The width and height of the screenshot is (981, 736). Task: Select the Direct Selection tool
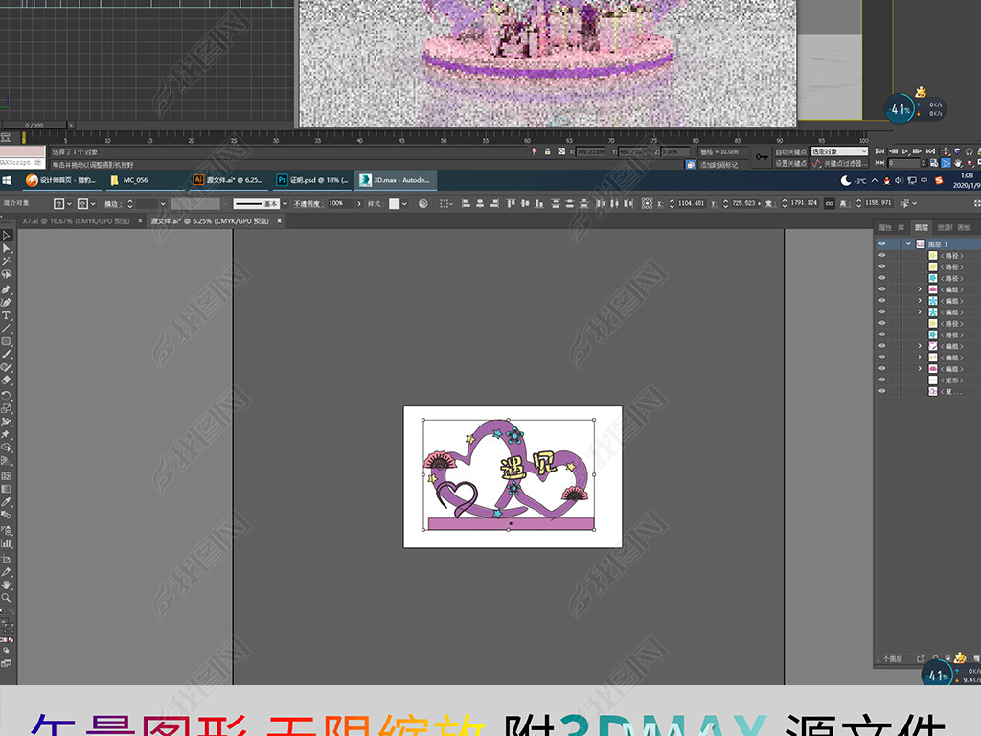pos(7,248)
